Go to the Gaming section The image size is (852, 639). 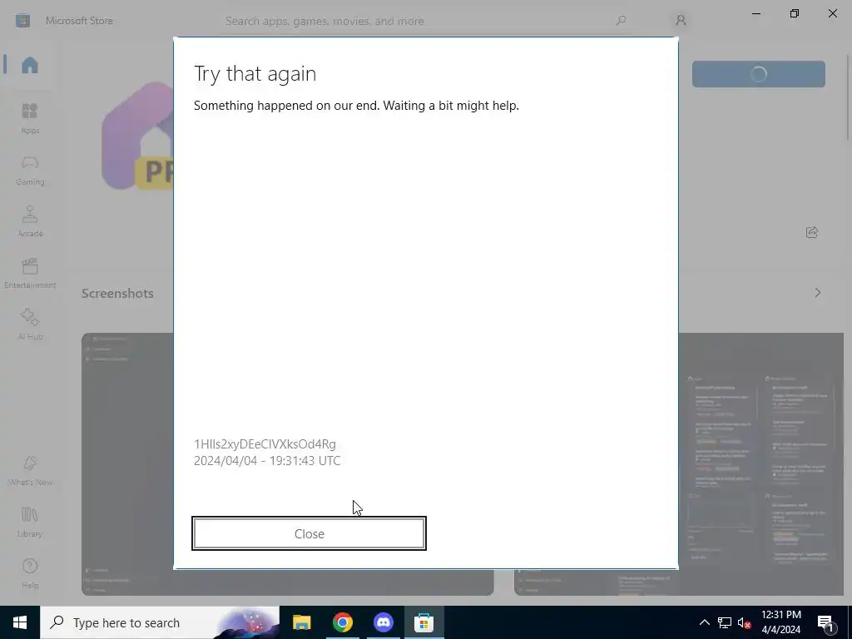[x=30, y=171]
